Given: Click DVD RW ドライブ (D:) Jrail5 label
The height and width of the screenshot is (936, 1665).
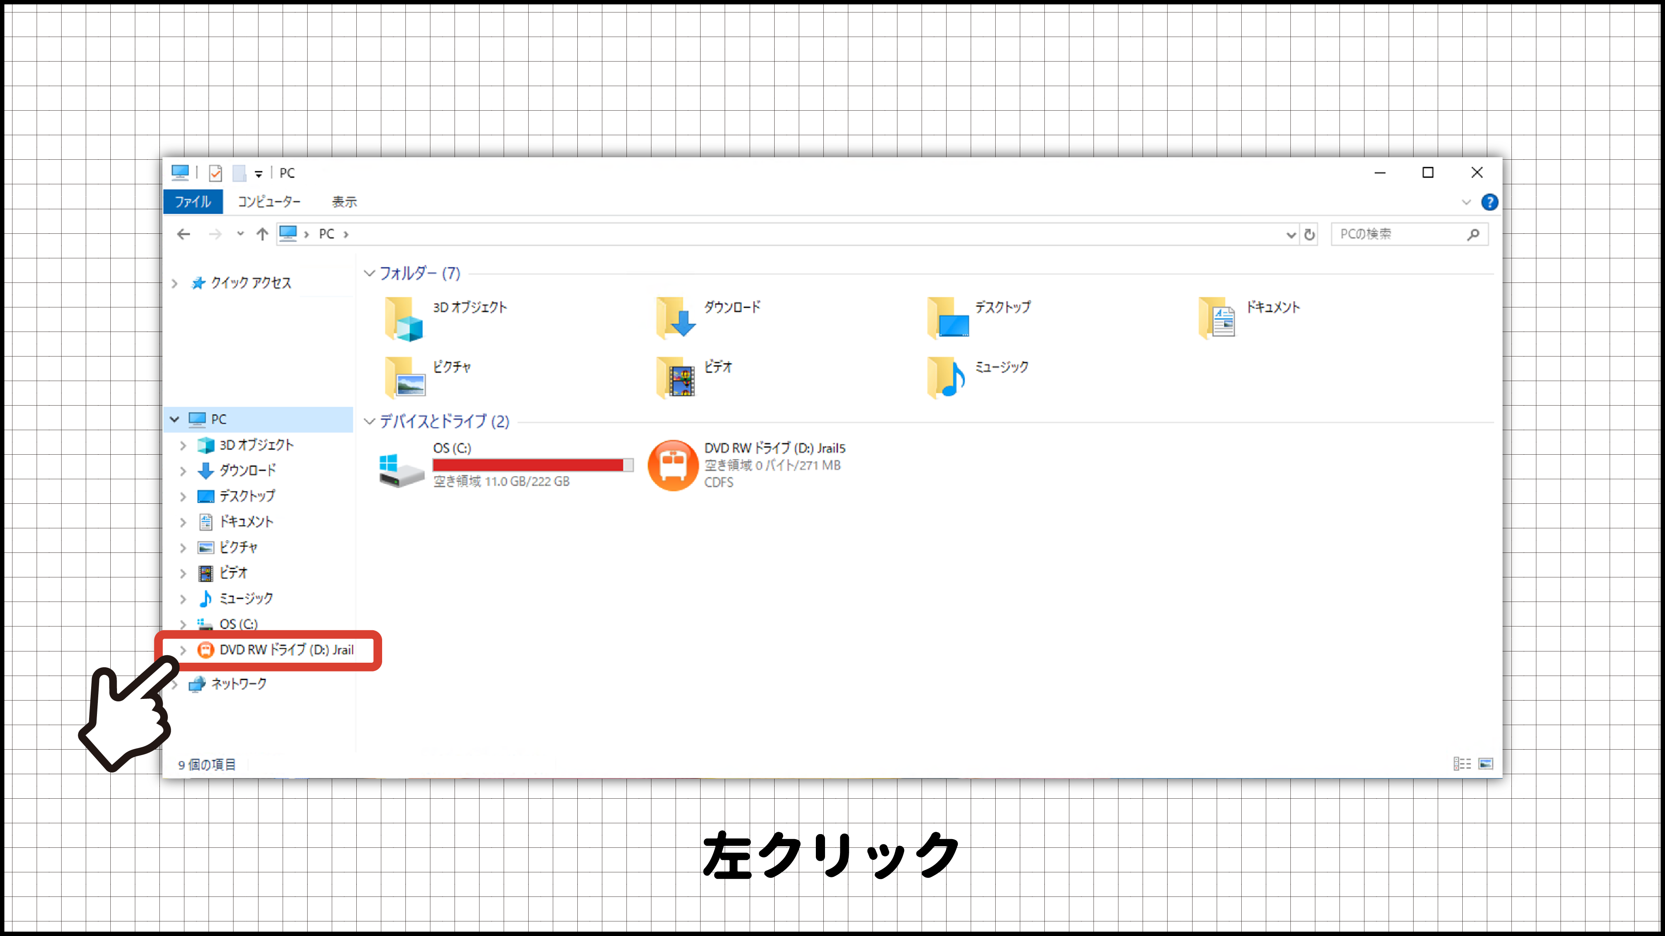Looking at the screenshot, I should point(774,448).
